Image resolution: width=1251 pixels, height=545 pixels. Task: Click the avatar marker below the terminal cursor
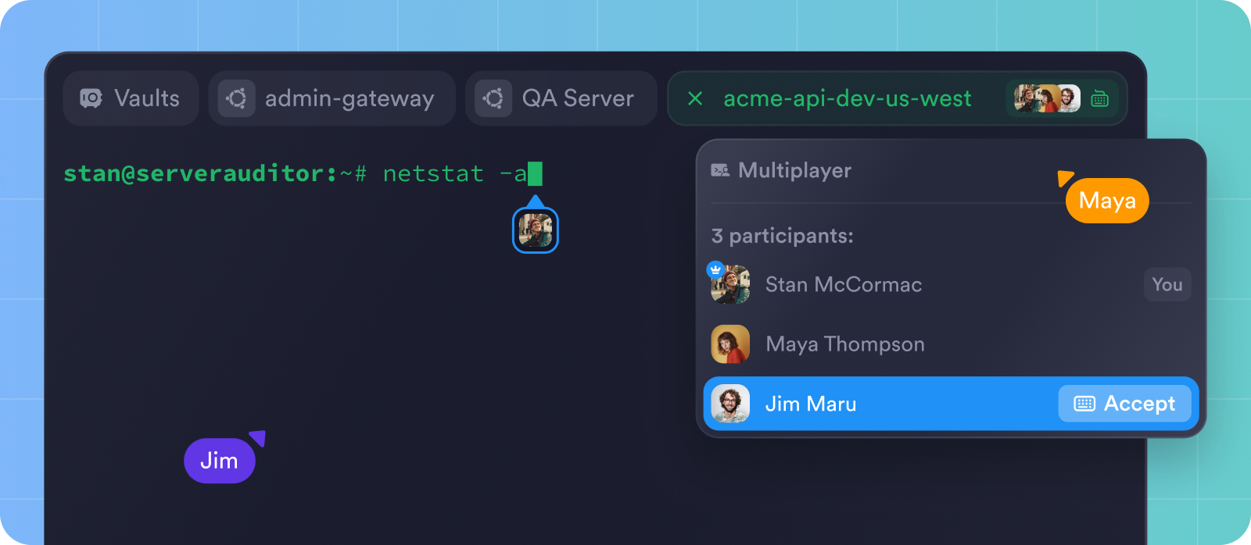pos(536,231)
